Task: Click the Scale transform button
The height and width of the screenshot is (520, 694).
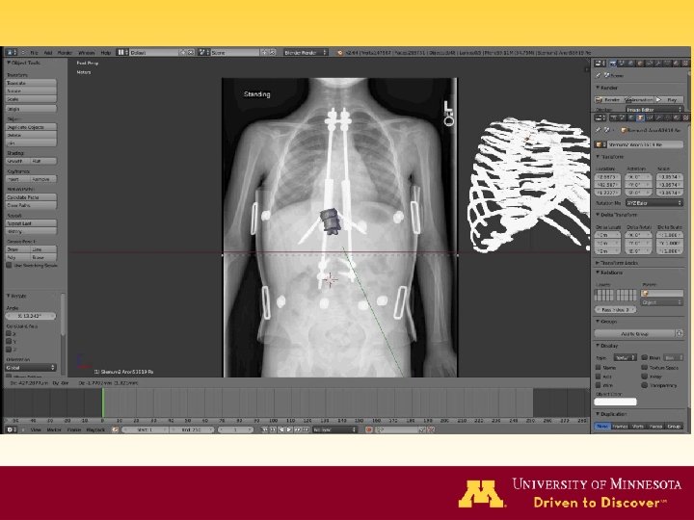Action: point(31,99)
